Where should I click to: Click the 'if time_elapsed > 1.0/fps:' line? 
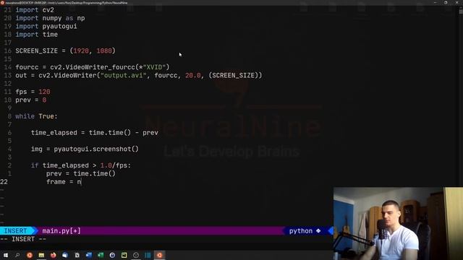click(81, 165)
